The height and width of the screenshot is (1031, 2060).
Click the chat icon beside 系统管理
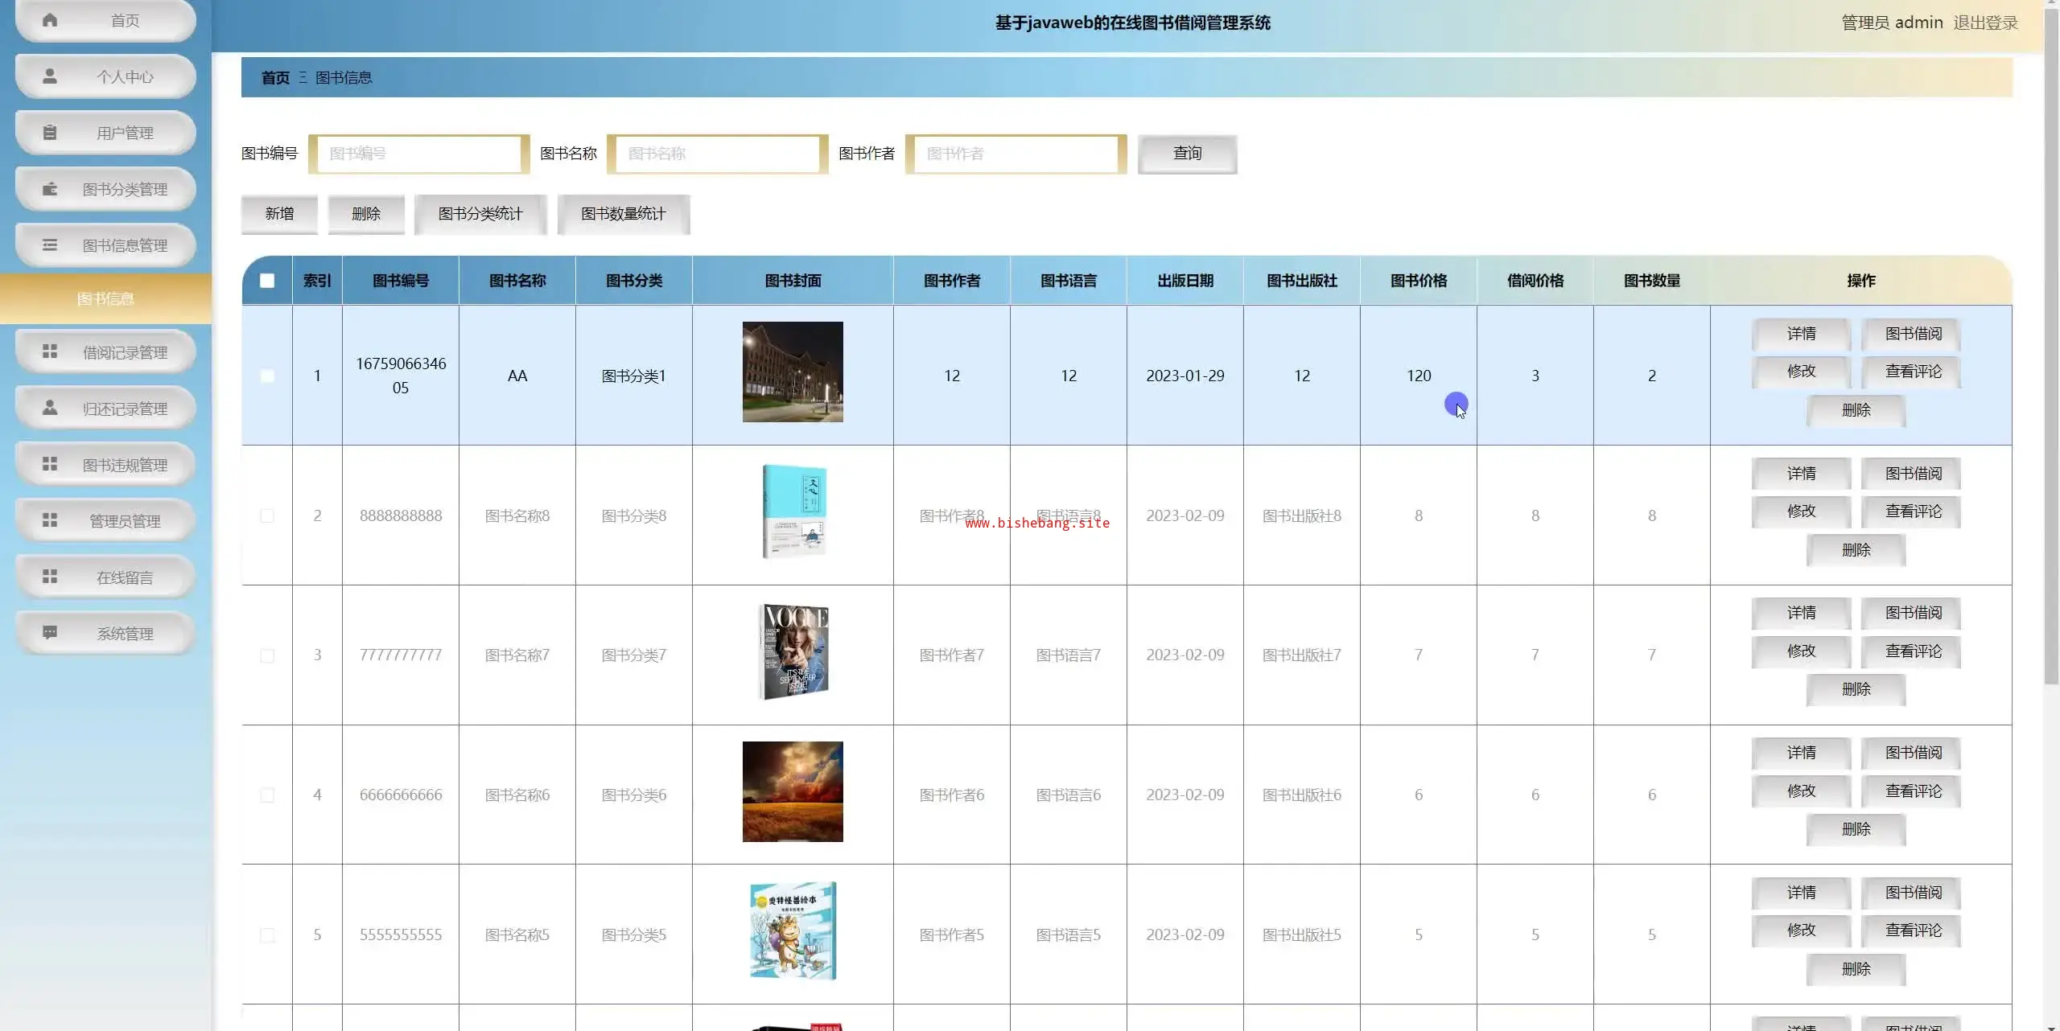tap(50, 633)
